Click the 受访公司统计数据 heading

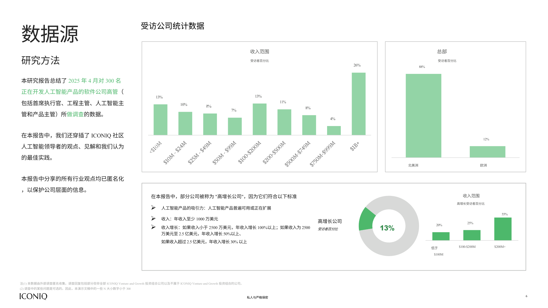172,26
